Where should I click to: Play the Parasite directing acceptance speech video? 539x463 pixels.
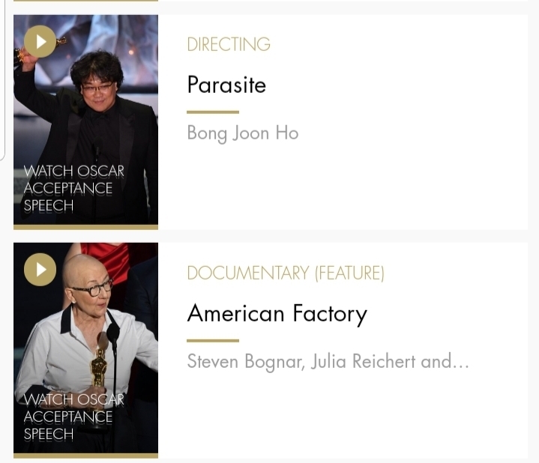point(40,42)
